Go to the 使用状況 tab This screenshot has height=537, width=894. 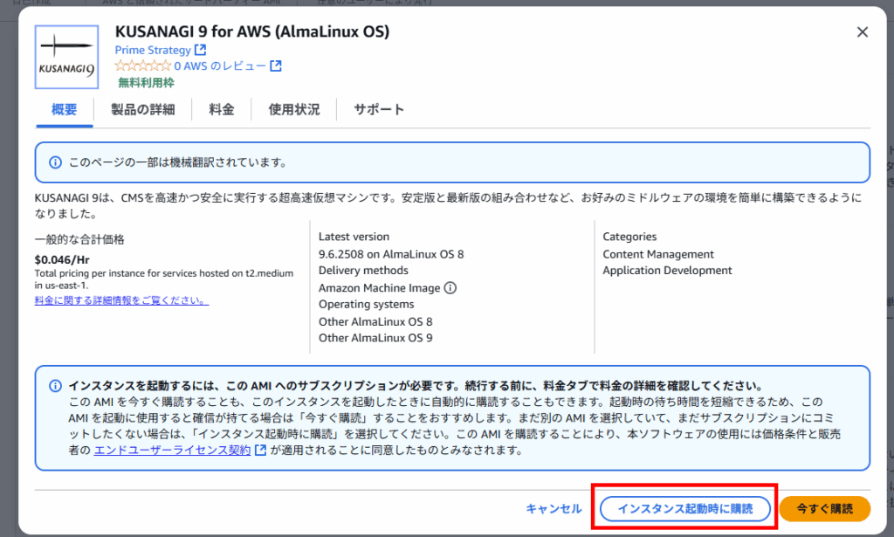[x=294, y=109]
